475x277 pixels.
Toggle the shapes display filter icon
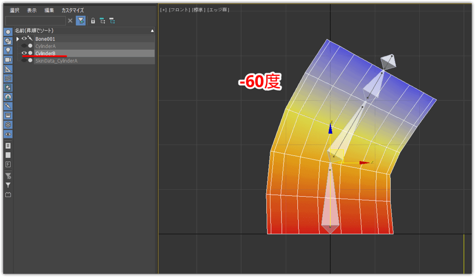point(8,41)
